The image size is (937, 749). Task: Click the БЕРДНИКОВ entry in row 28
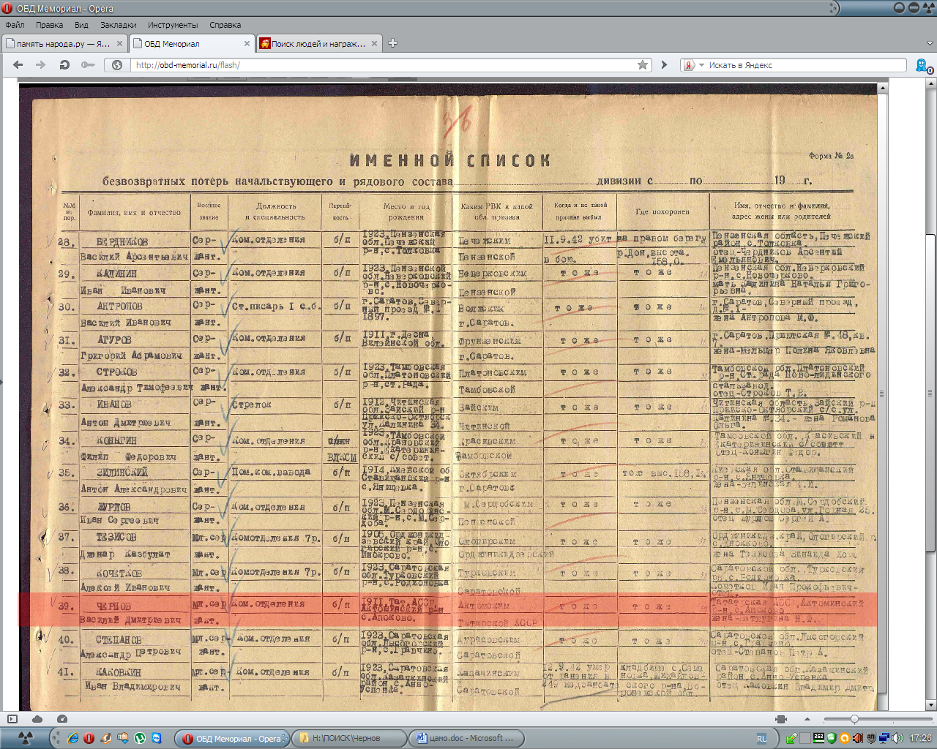122,241
